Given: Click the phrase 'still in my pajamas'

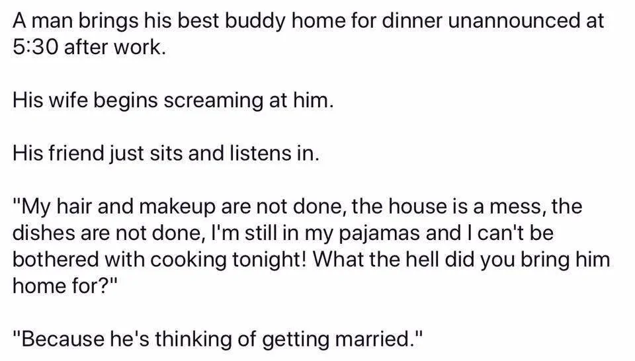Looking at the screenshot, I should pos(332,233).
